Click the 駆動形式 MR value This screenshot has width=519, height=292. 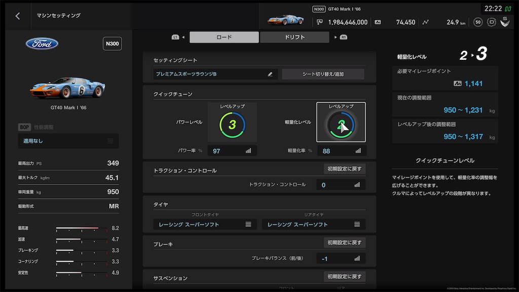114,206
